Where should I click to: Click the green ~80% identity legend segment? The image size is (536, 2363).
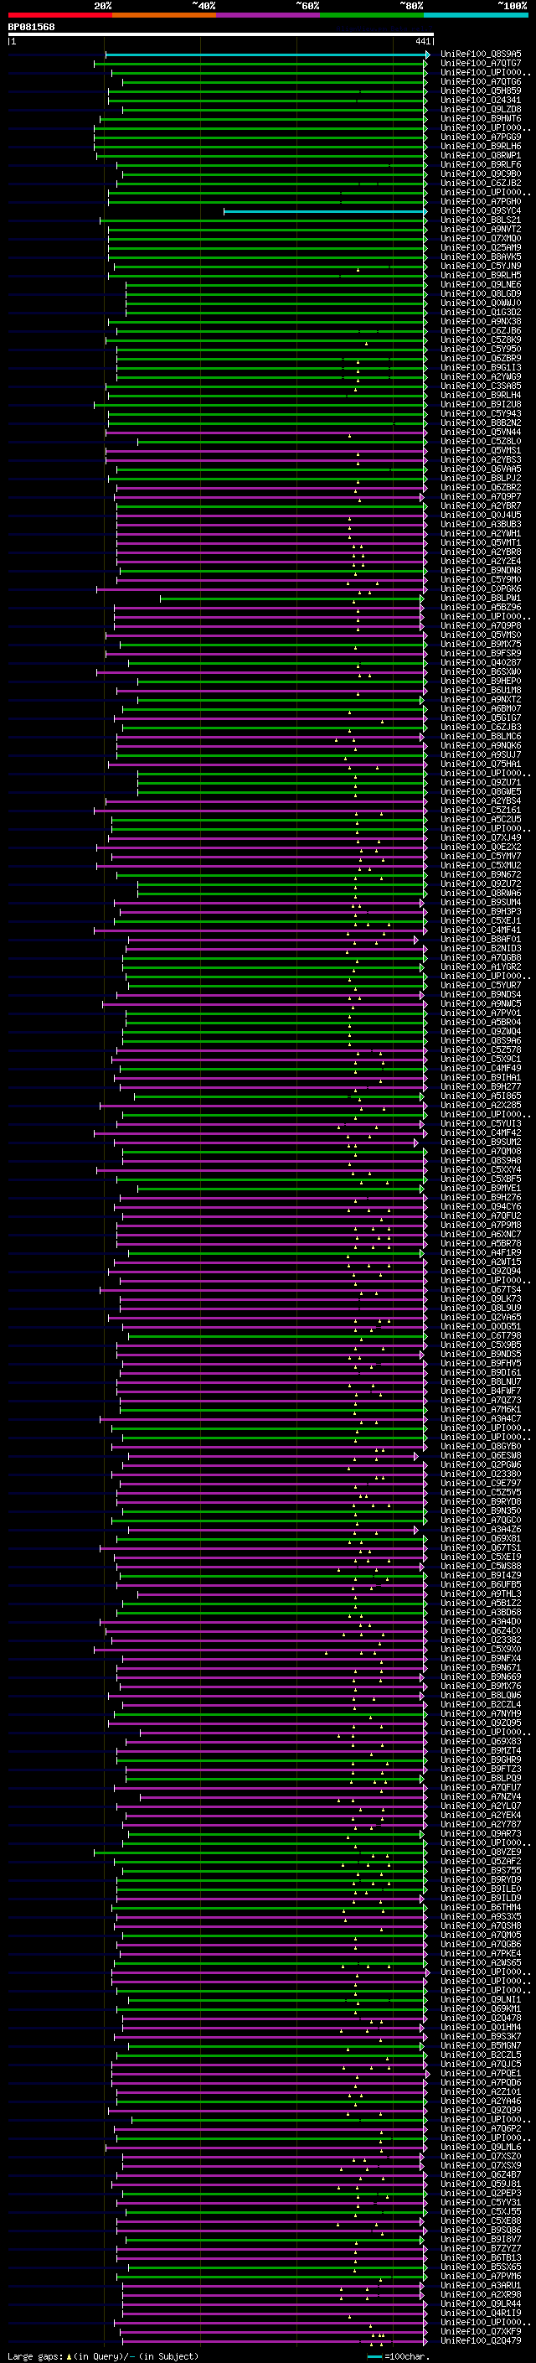pos(372,15)
